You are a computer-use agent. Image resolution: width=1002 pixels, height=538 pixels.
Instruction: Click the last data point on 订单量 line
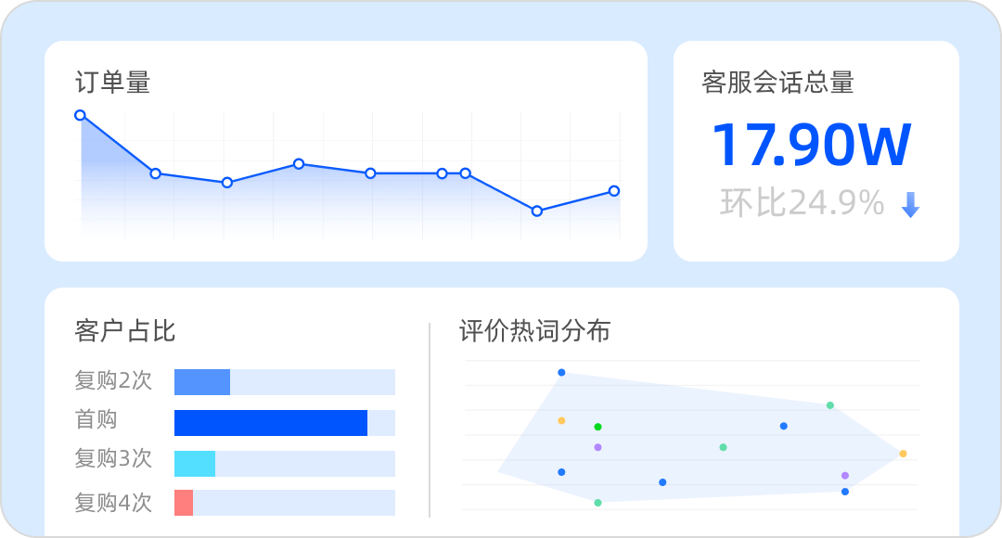(x=614, y=191)
